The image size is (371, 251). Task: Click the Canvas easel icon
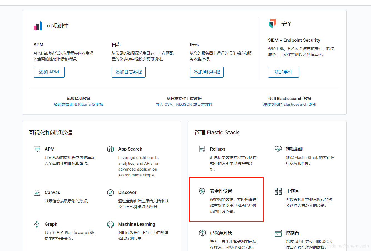(37, 193)
